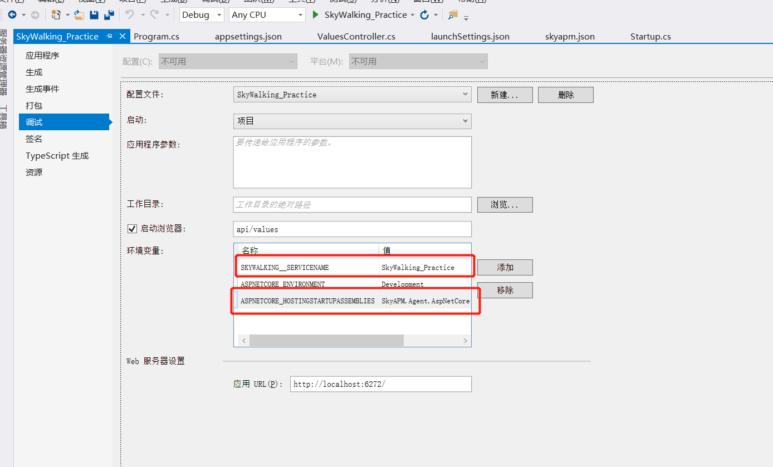Click the Save All icon
Viewport: 773px width, 467px height.
(x=110, y=15)
